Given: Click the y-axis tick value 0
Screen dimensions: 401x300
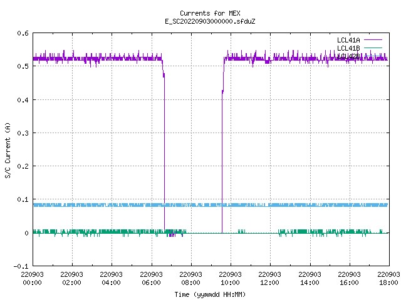Looking at the screenshot, I should click(x=26, y=233).
